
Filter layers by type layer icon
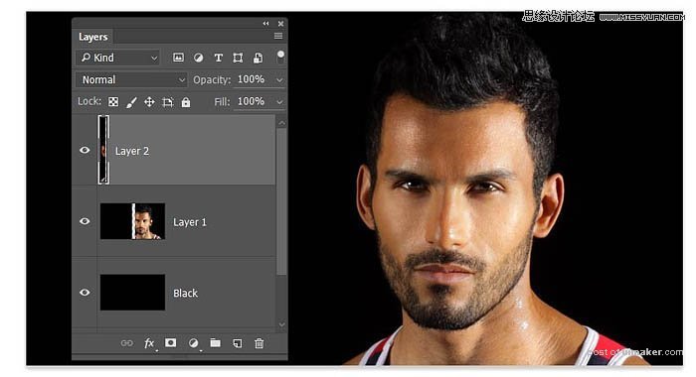pos(218,58)
